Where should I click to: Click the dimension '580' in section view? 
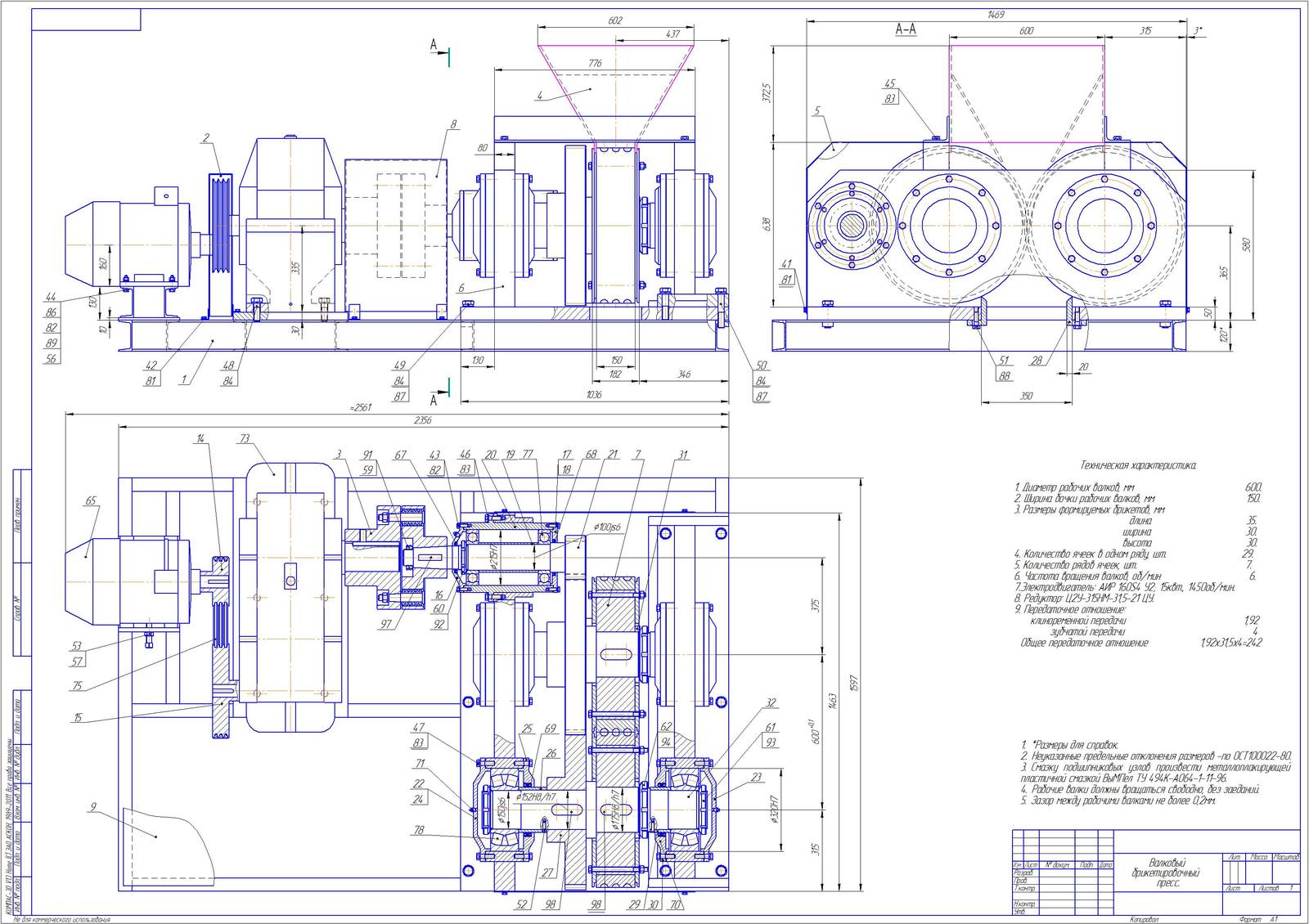click(1247, 244)
